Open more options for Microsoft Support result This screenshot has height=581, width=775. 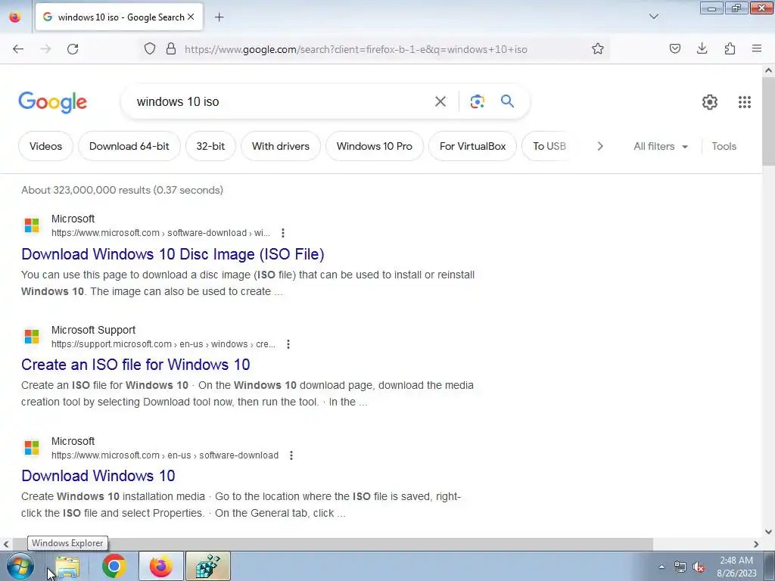[x=288, y=344]
